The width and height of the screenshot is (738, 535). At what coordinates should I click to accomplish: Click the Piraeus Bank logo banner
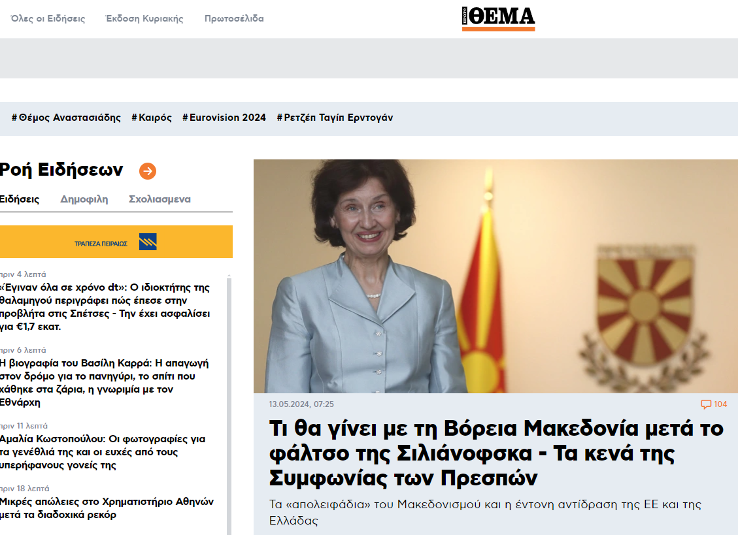(116, 242)
